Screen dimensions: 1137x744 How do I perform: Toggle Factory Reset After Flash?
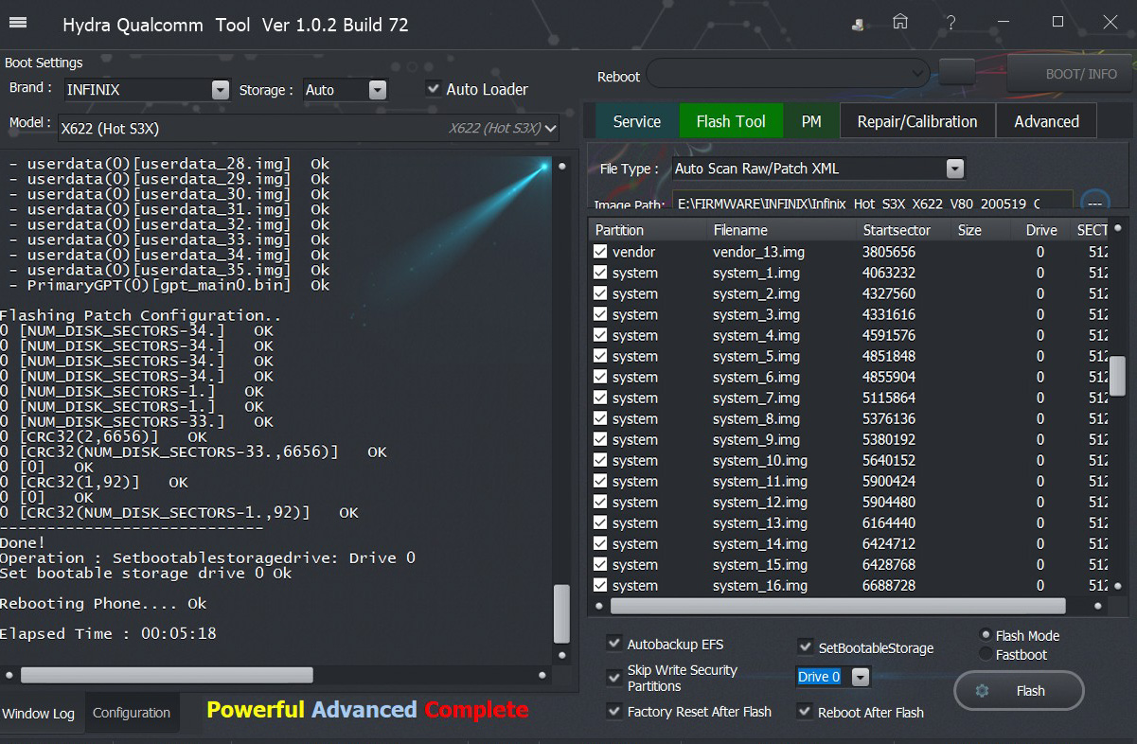coord(614,711)
